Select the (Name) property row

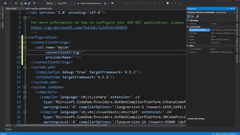point(212,24)
